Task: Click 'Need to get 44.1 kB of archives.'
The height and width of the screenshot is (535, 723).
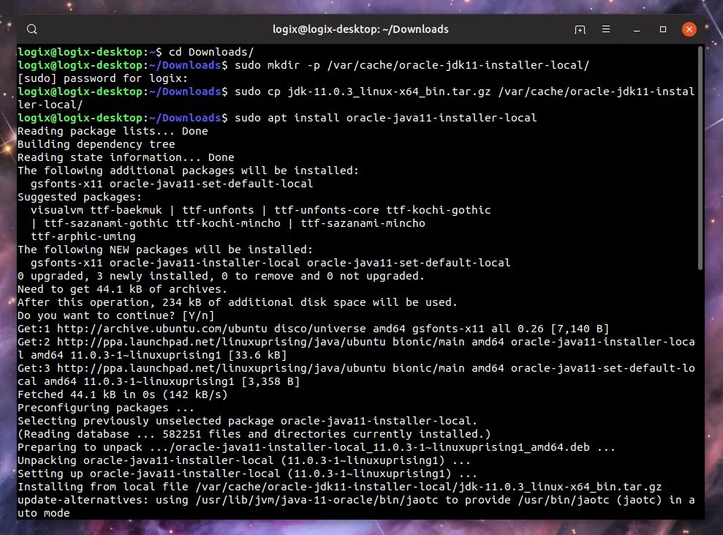Action: point(122,289)
